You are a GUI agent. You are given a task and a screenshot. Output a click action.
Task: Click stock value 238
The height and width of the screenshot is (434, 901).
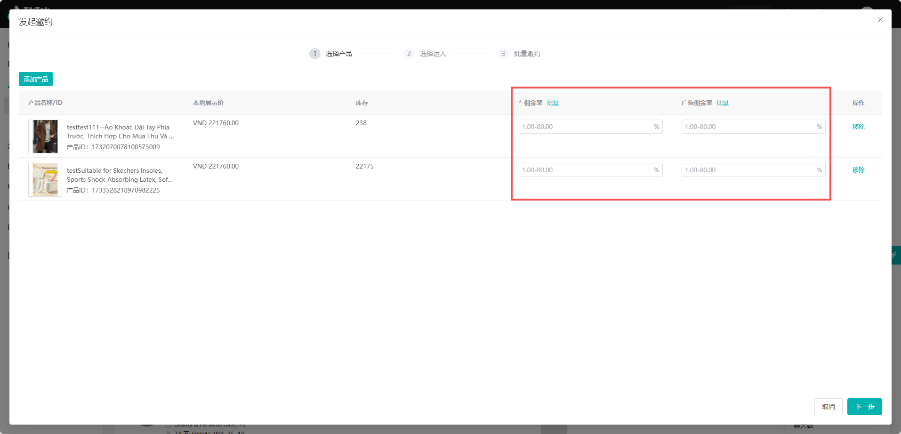361,123
